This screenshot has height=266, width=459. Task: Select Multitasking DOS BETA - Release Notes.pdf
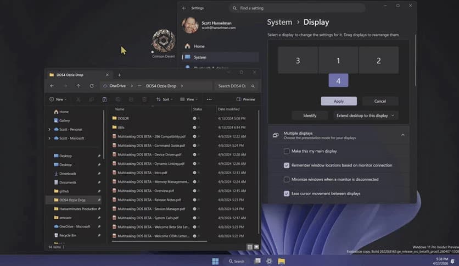149,200
